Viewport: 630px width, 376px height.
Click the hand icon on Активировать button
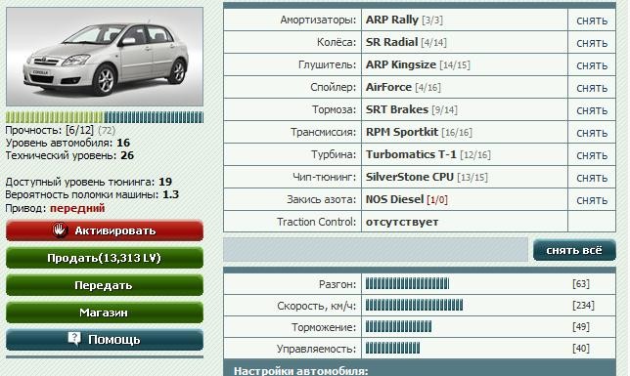(x=60, y=230)
